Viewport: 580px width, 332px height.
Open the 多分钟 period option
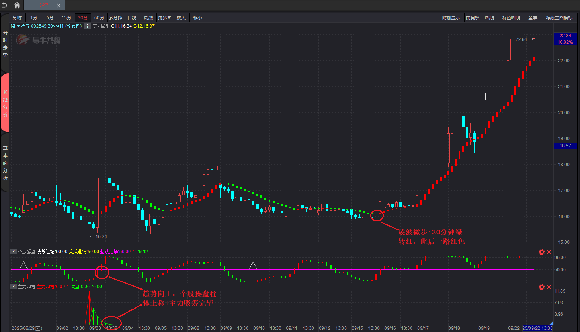click(115, 18)
